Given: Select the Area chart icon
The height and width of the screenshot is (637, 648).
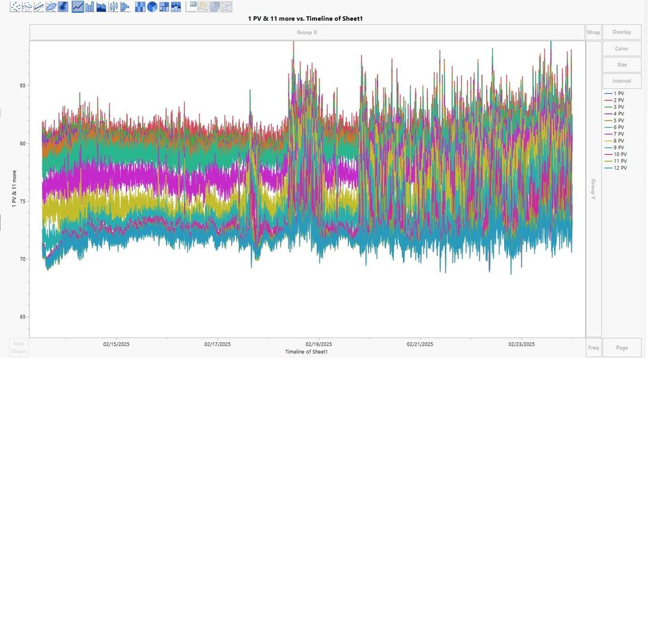Looking at the screenshot, I should coord(101,7).
